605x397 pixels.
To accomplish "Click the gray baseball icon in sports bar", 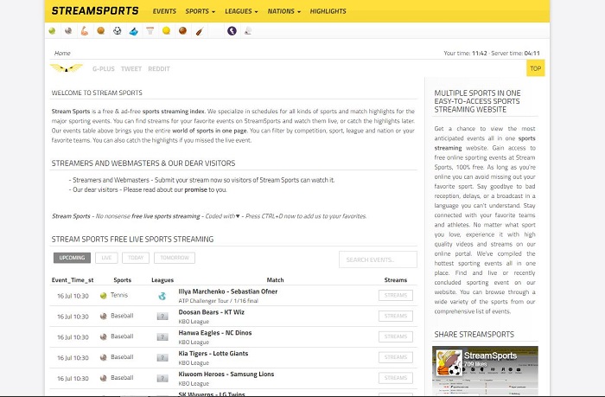I will point(68,31).
